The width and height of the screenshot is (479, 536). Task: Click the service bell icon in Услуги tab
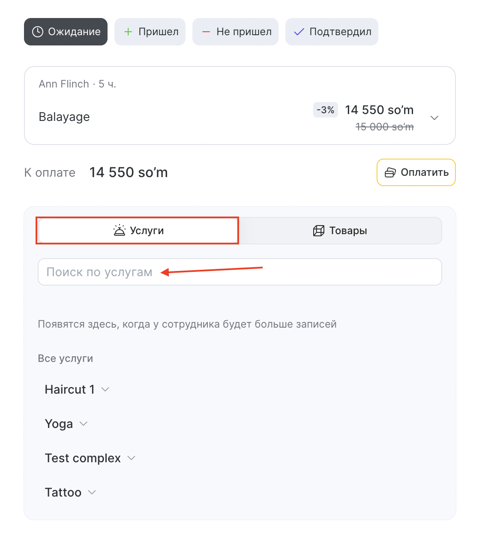(119, 231)
